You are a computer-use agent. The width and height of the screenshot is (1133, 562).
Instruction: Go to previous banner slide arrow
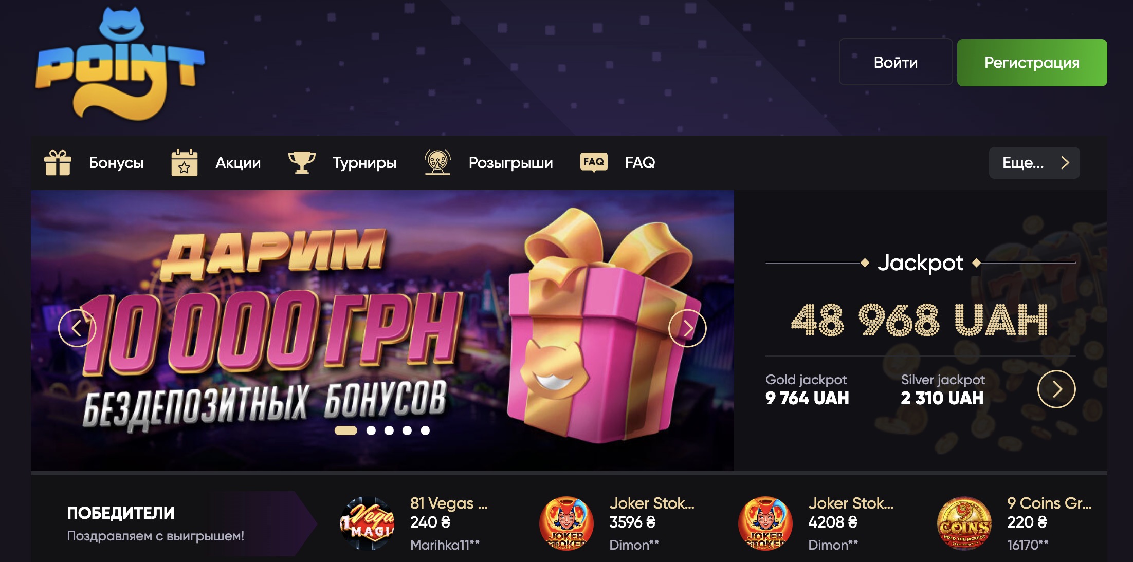pos(77,328)
